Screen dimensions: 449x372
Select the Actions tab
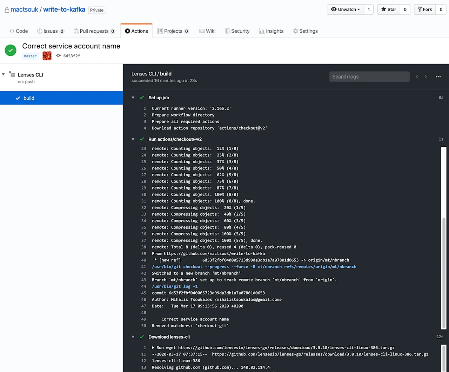[136, 31]
